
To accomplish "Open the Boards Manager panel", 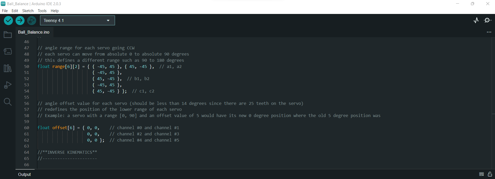I will (7, 51).
